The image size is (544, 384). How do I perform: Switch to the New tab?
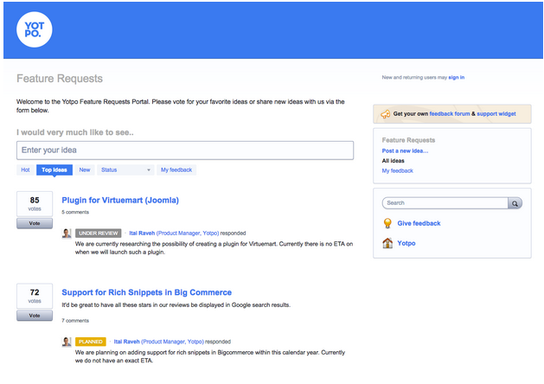click(85, 170)
